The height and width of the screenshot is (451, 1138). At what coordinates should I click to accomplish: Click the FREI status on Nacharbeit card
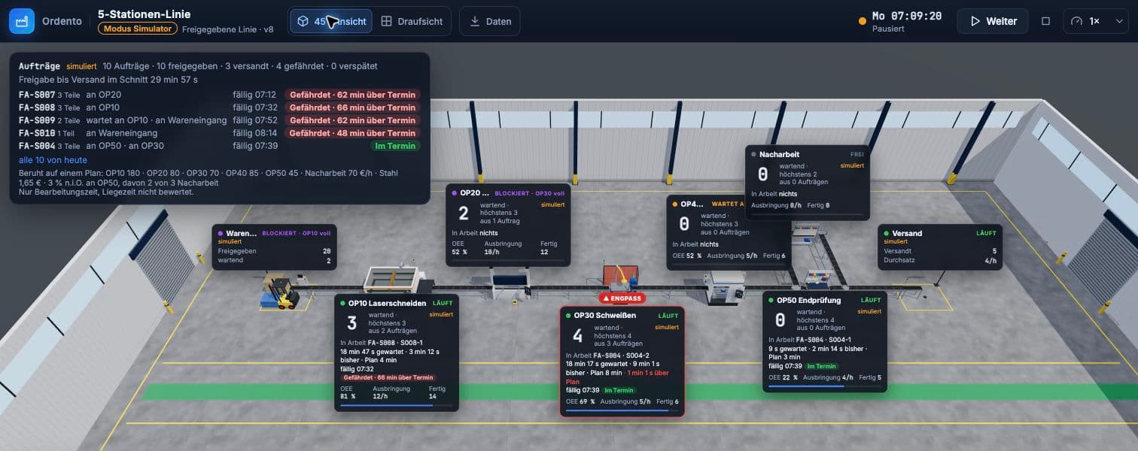(857, 154)
